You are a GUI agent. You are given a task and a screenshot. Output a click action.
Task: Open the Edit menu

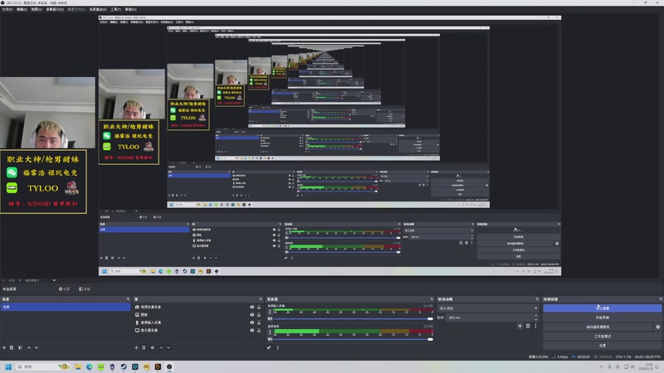tap(22, 9)
